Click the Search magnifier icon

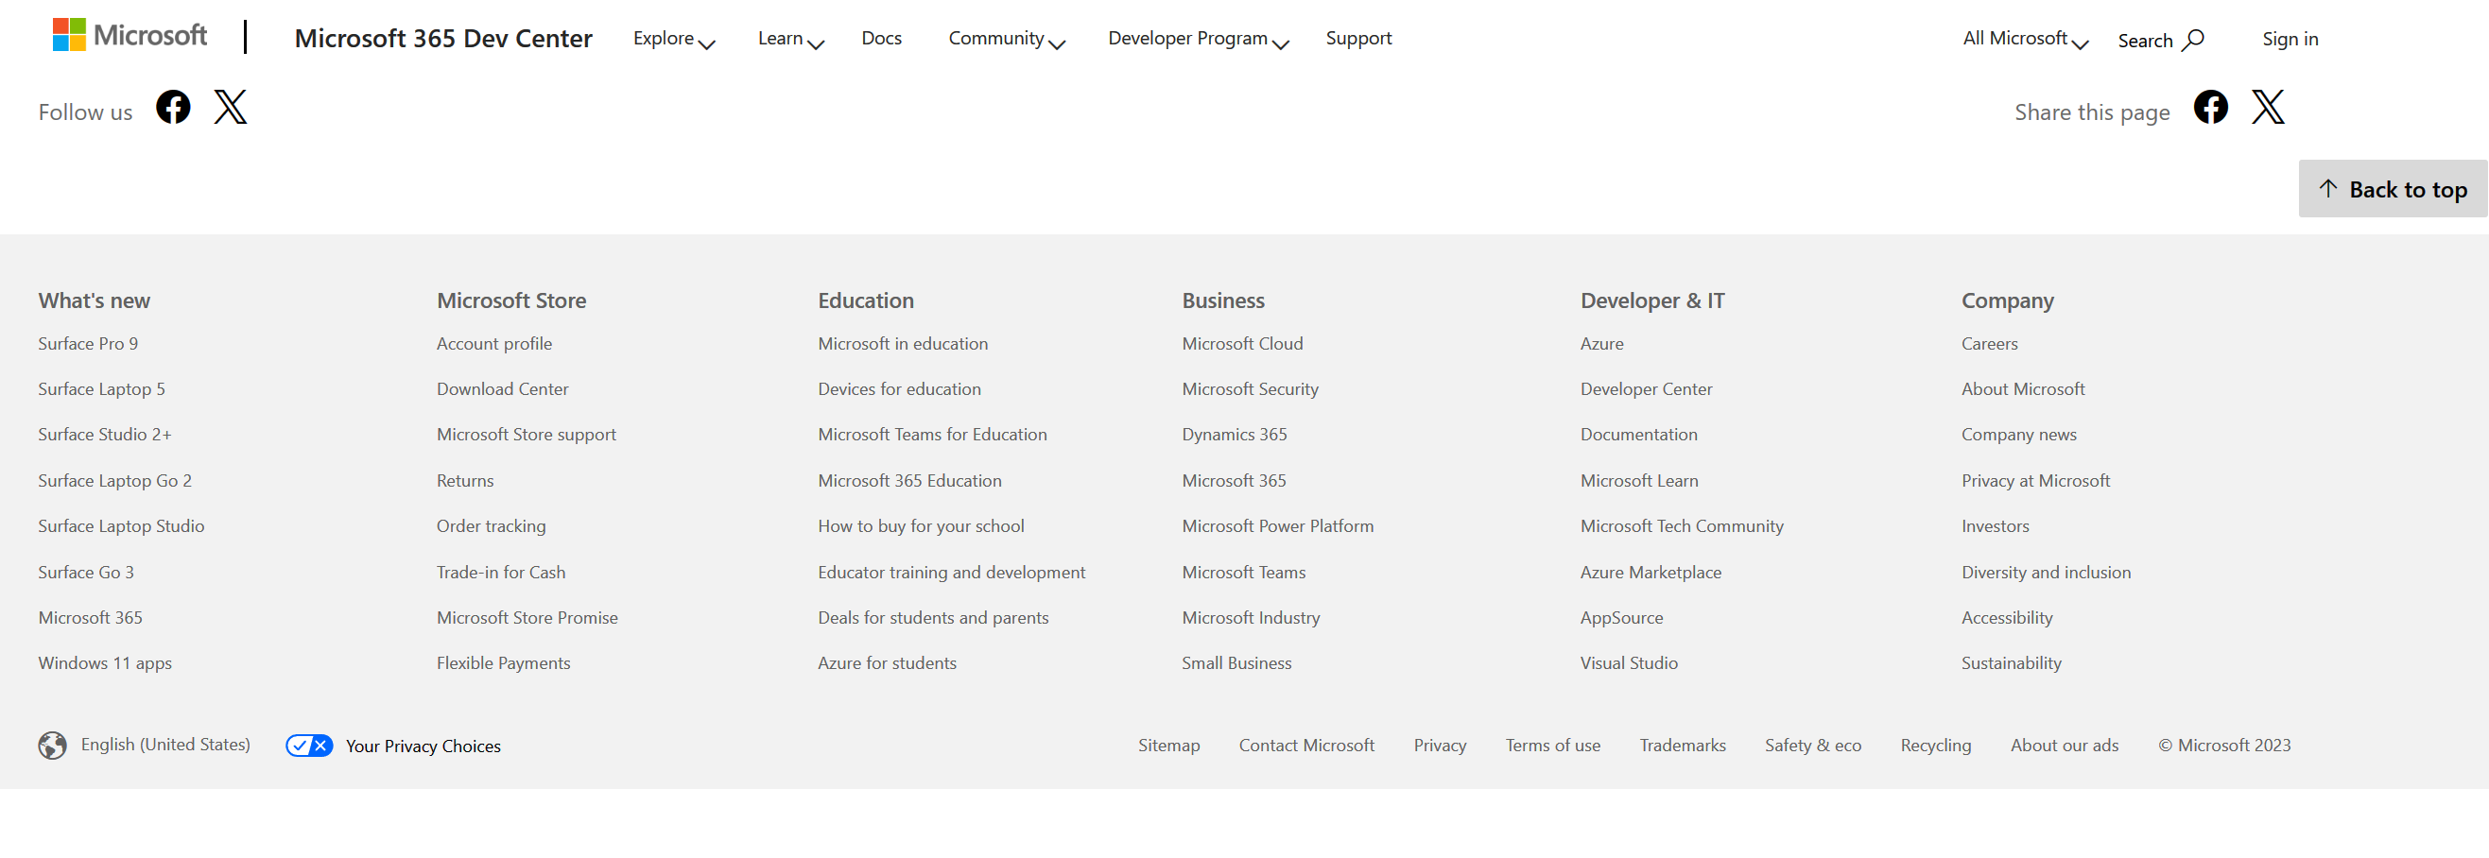coord(2193,40)
